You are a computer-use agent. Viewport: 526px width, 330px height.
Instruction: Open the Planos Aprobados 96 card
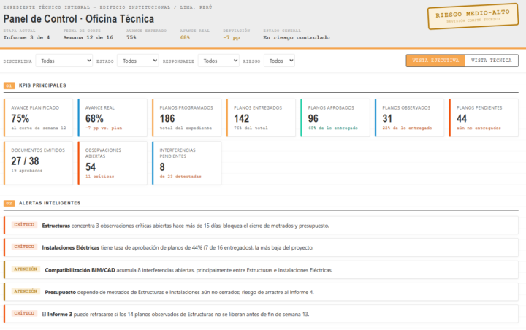tap(335, 118)
